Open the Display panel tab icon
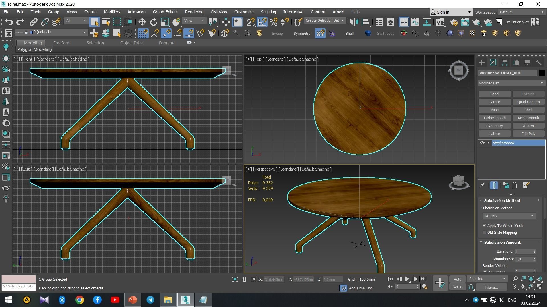547x307 pixels. point(527,63)
